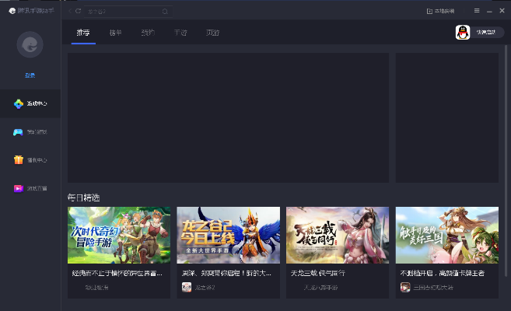The height and width of the screenshot is (311, 511).
Task: Open 礼包中心 gift box entry in sidebar
Action: pyautogui.click(x=30, y=160)
